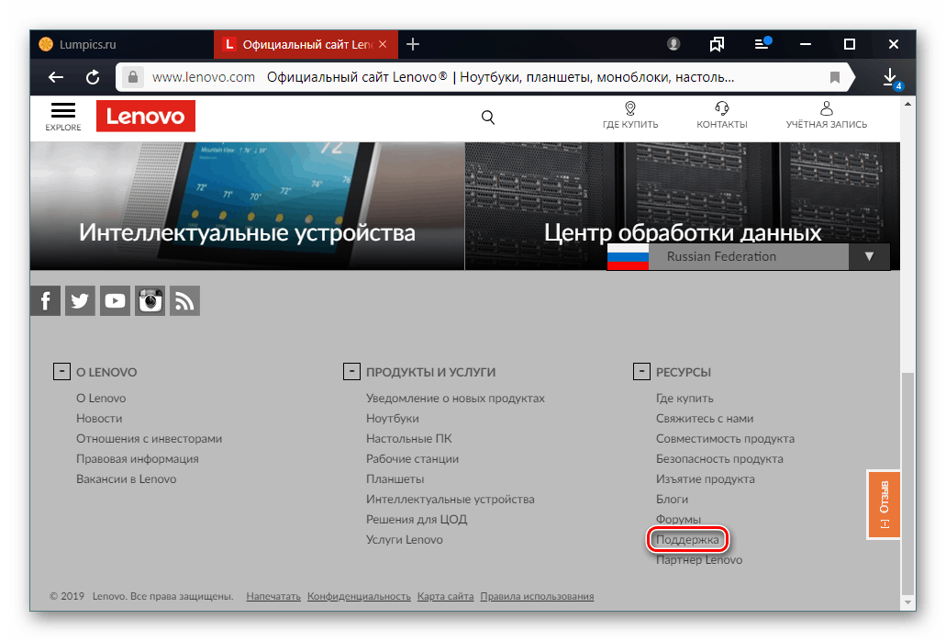Open the browser menu with notification dot

[762, 43]
